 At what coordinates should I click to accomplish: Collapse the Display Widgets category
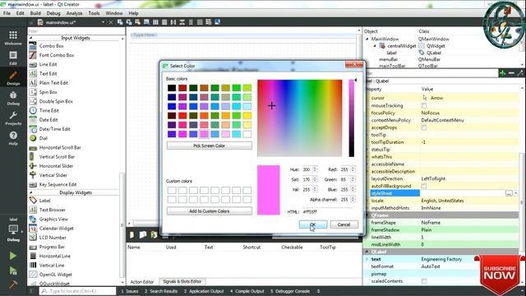point(31,192)
